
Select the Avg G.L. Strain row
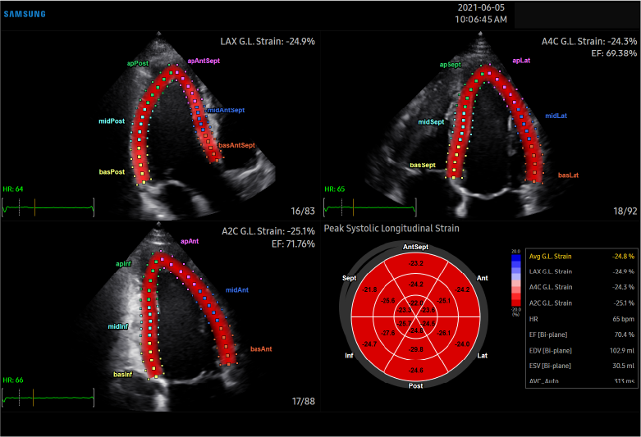581,257
